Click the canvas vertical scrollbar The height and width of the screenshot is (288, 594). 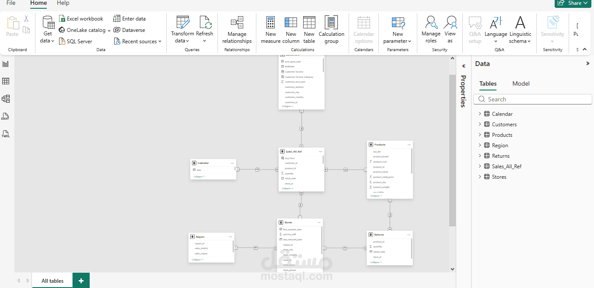point(452,150)
